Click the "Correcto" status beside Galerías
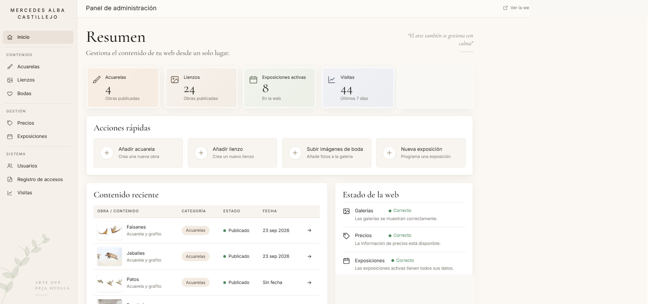Screen dimensions: 648x304 coord(400,211)
